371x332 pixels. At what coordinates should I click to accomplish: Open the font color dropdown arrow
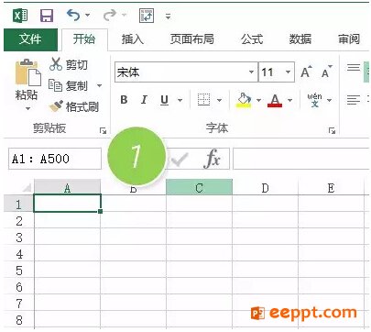pyautogui.click(x=290, y=100)
